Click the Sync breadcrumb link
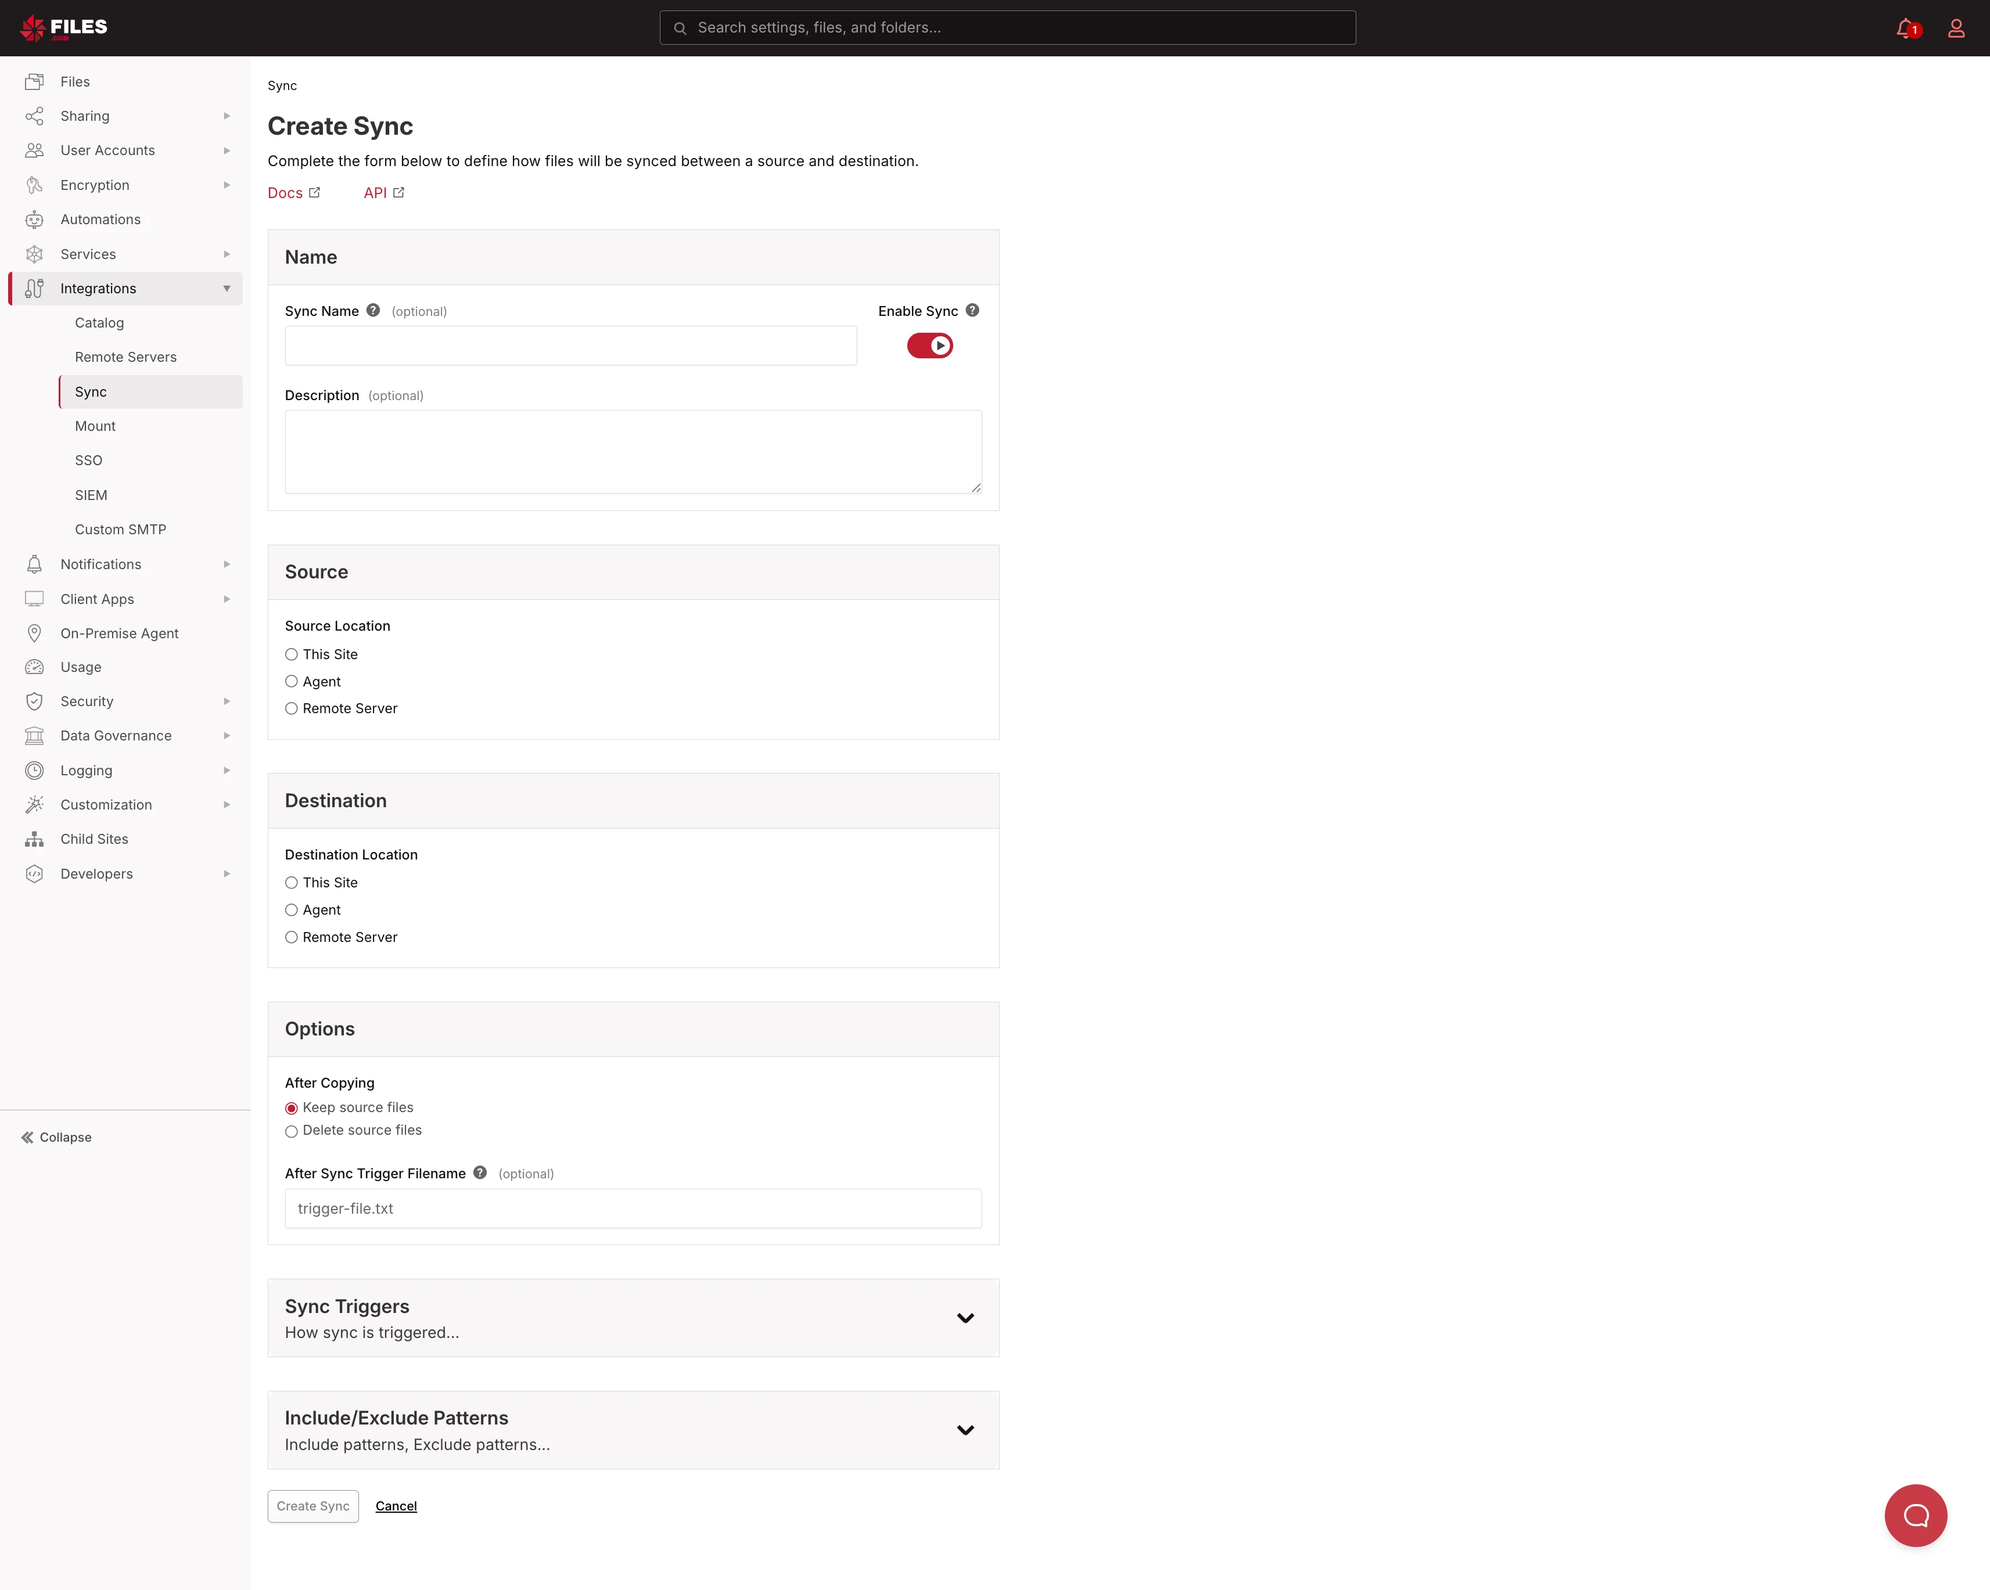 (282, 86)
